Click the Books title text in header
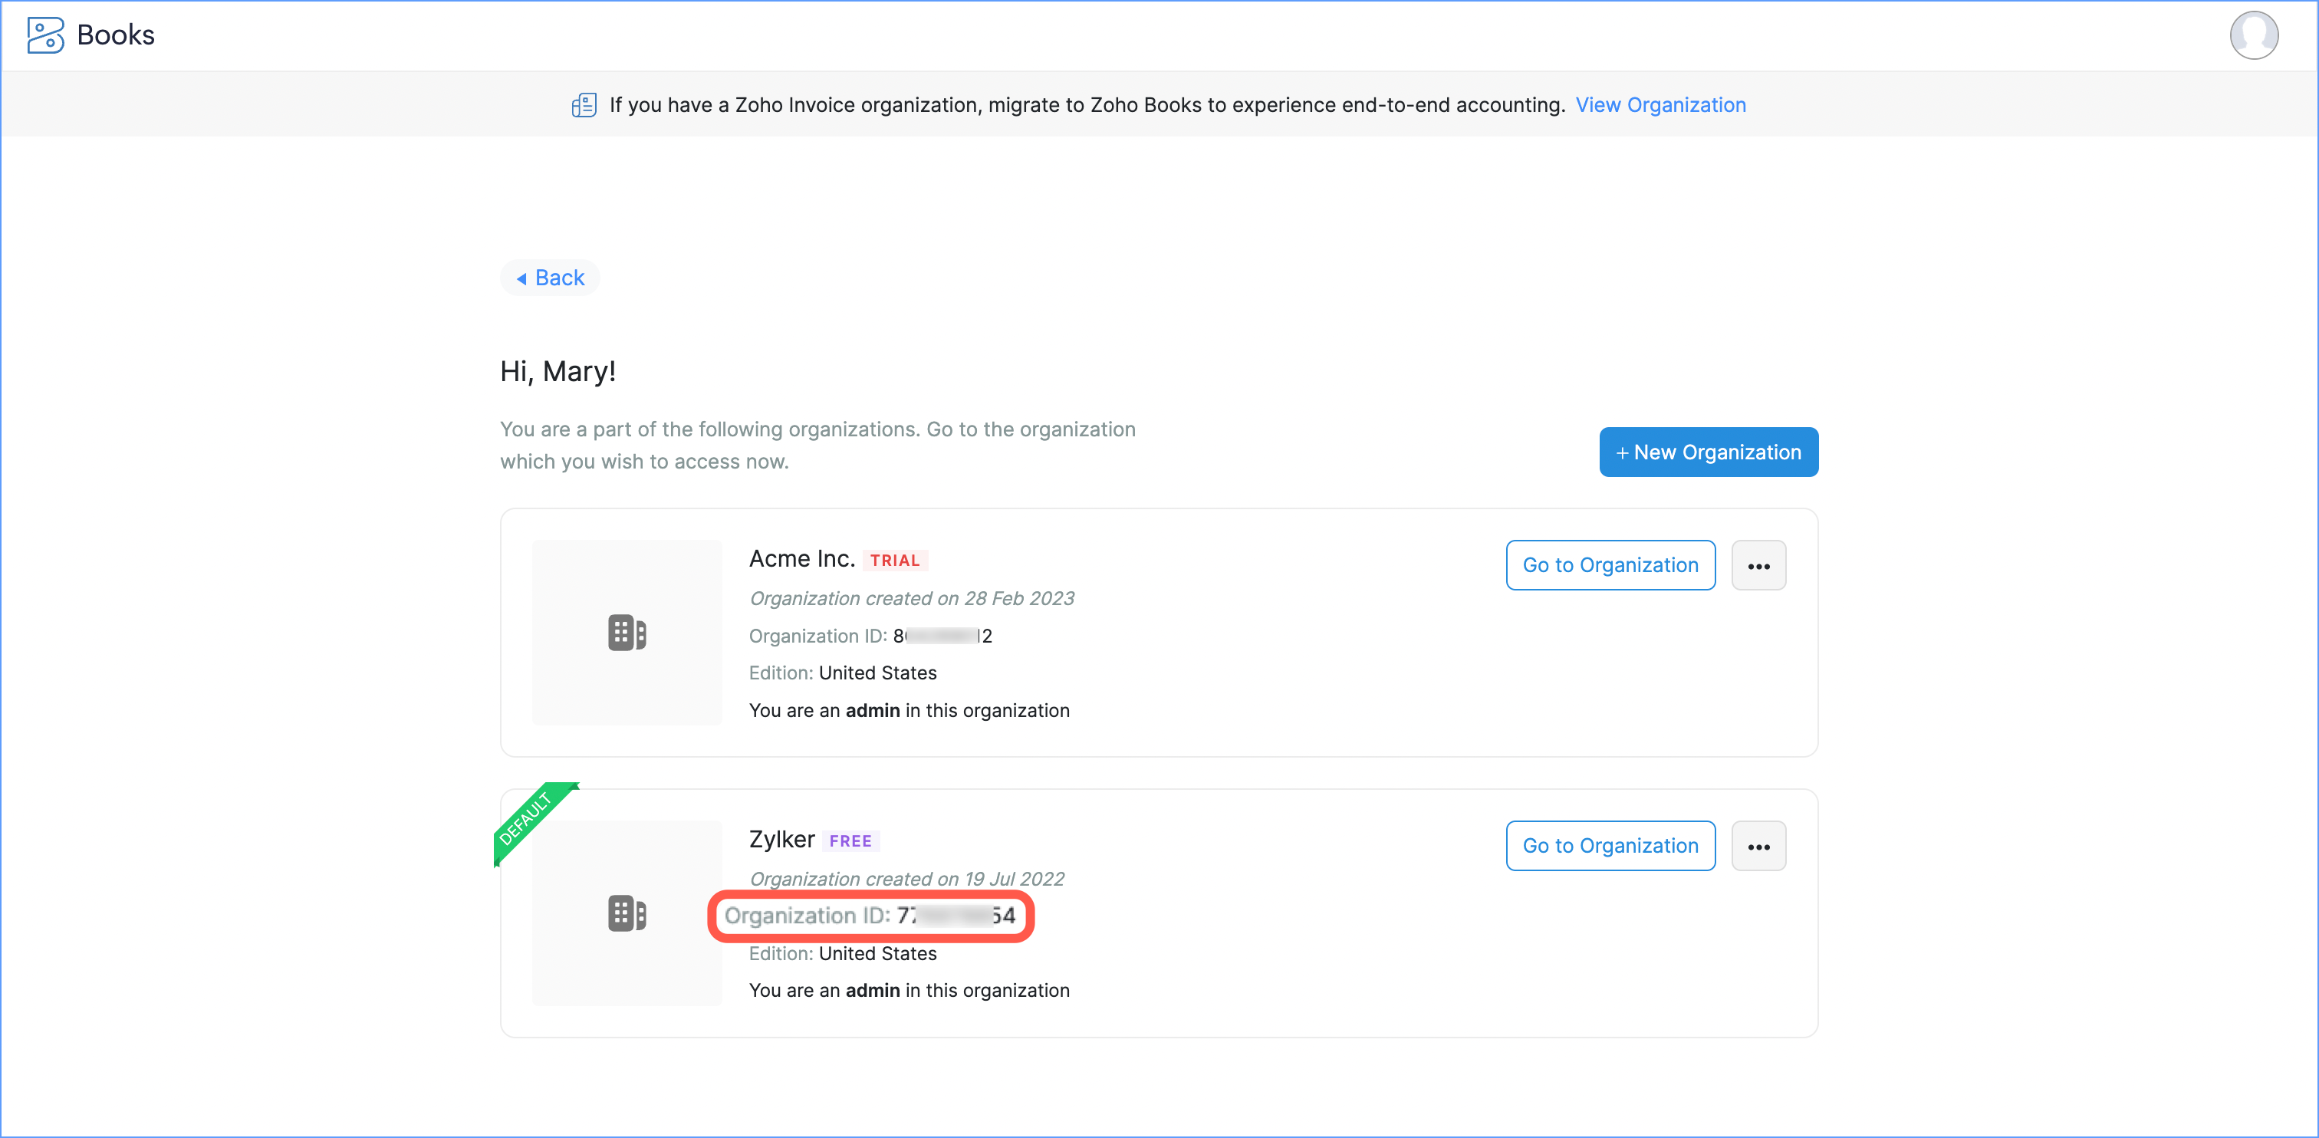This screenshot has height=1138, width=2319. click(x=115, y=35)
